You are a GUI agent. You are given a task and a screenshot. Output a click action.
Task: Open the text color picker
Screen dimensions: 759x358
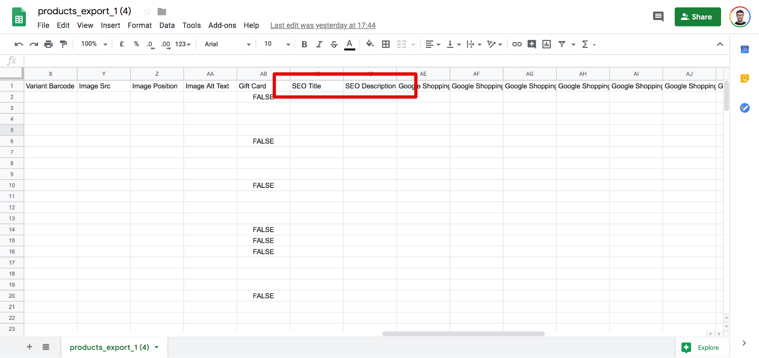(x=349, y=44)
